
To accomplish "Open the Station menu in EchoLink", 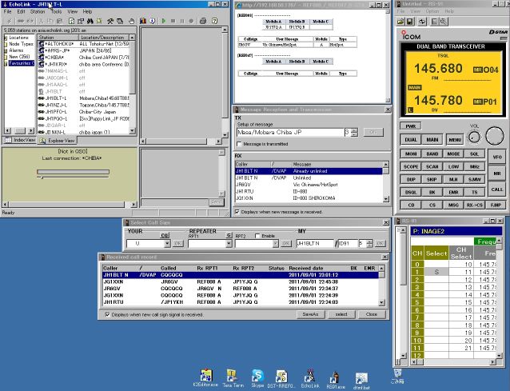I will (37, 12).
